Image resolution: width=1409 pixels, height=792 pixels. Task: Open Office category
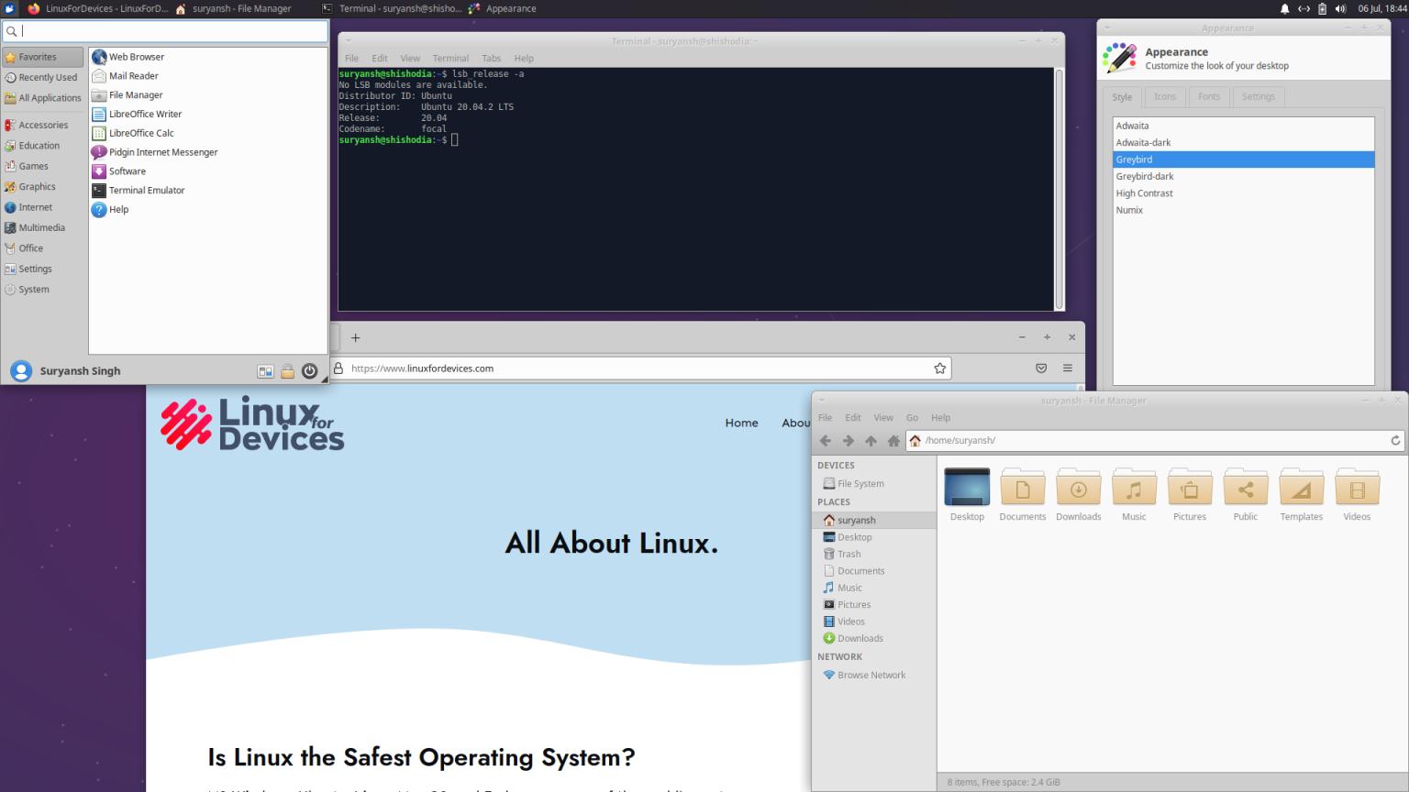coord(43,248)
